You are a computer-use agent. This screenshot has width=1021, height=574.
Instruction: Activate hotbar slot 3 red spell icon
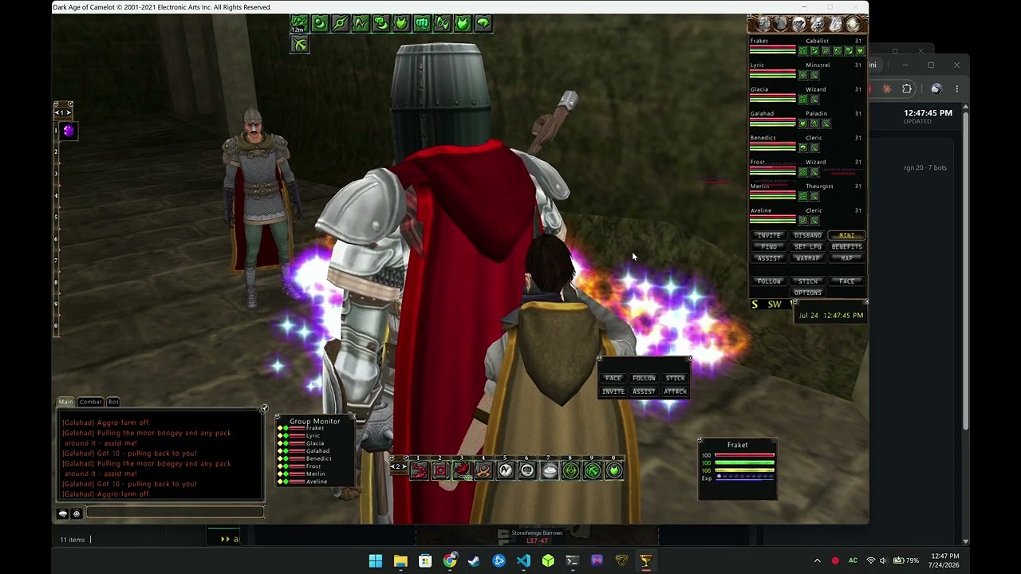(462, 471)
